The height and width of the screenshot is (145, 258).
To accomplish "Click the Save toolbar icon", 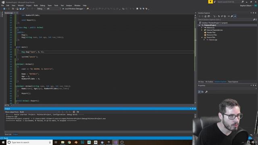I will tap(21, 9).
